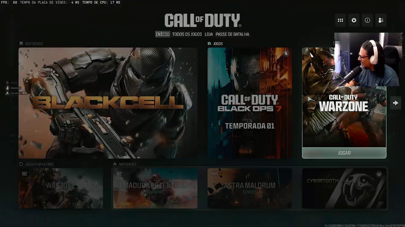Image resolution: width=405 pixels, height=227 pixels.
Task: Go to PASSE DE BATALHA tab
Action: 232,34
